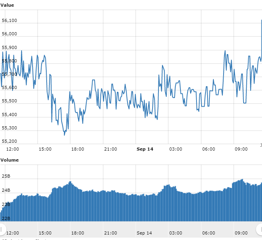Click the 22B volume axis label
Screen dimensions: 262x240
pyautogui.click(x=6, y=218)
